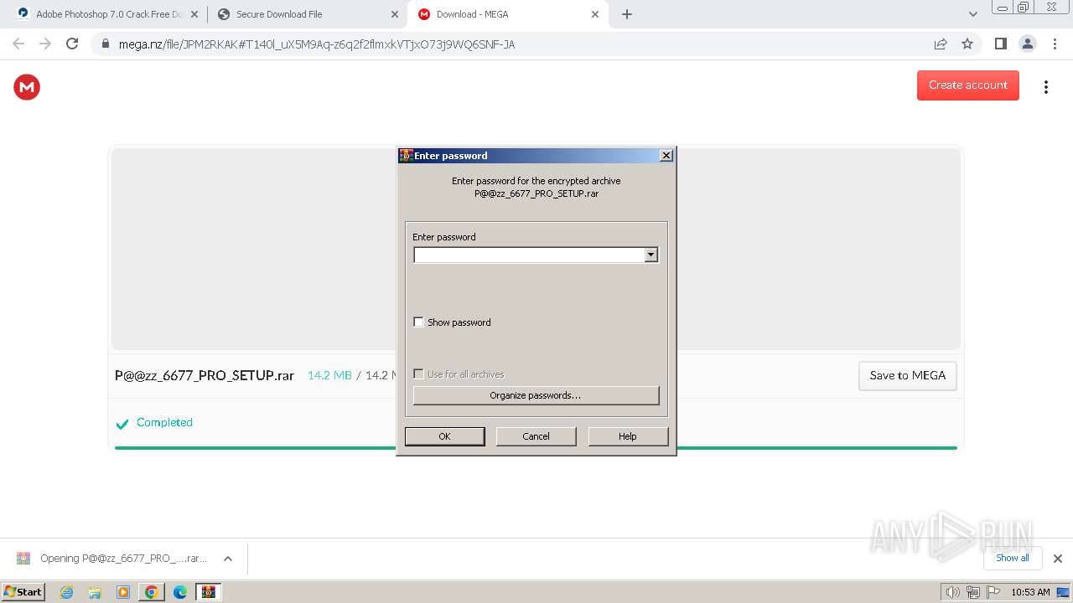
Task: Enable the Show password checkbox
Action: coord(419,322)
